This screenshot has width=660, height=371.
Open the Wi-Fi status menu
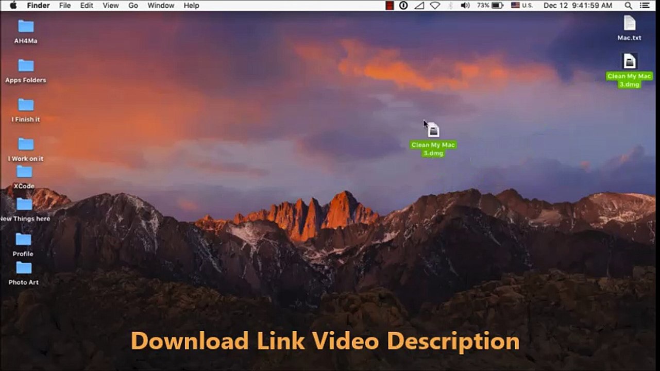point(435,5)
